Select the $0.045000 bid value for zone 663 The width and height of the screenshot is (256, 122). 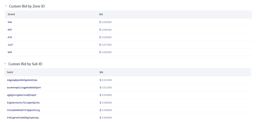point(106,30)
